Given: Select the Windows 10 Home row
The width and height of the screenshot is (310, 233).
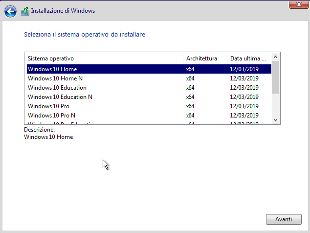Looking at the screenshot, I should pos(149,69).
